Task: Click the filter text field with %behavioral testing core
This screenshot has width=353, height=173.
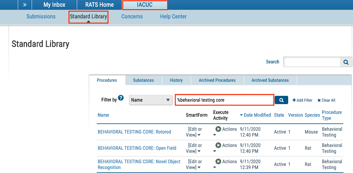Action: [x=225, y=100]
